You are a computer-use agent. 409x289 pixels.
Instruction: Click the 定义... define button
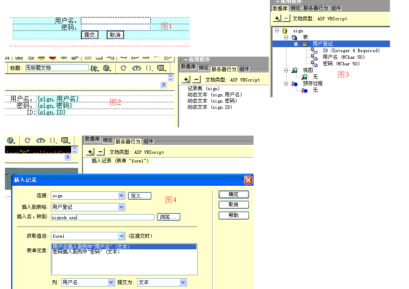coord(139,196)
